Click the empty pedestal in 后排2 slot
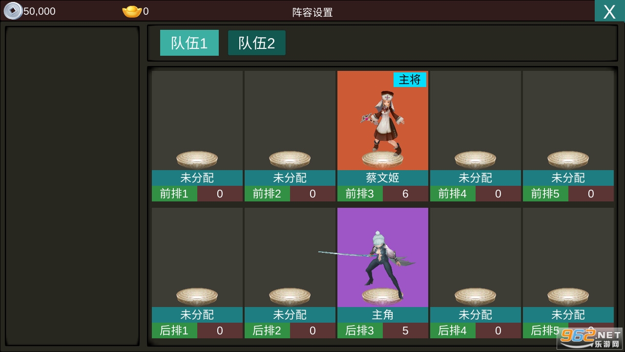Screen dimensions: 625x352 tap(290, 296)
